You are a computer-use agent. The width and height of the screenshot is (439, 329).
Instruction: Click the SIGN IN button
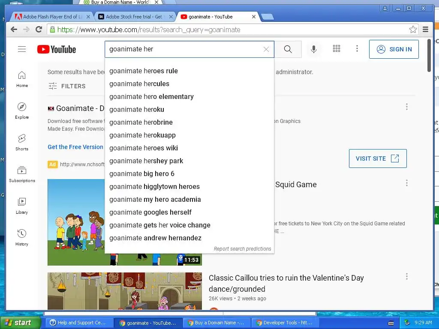click(394, 49)
